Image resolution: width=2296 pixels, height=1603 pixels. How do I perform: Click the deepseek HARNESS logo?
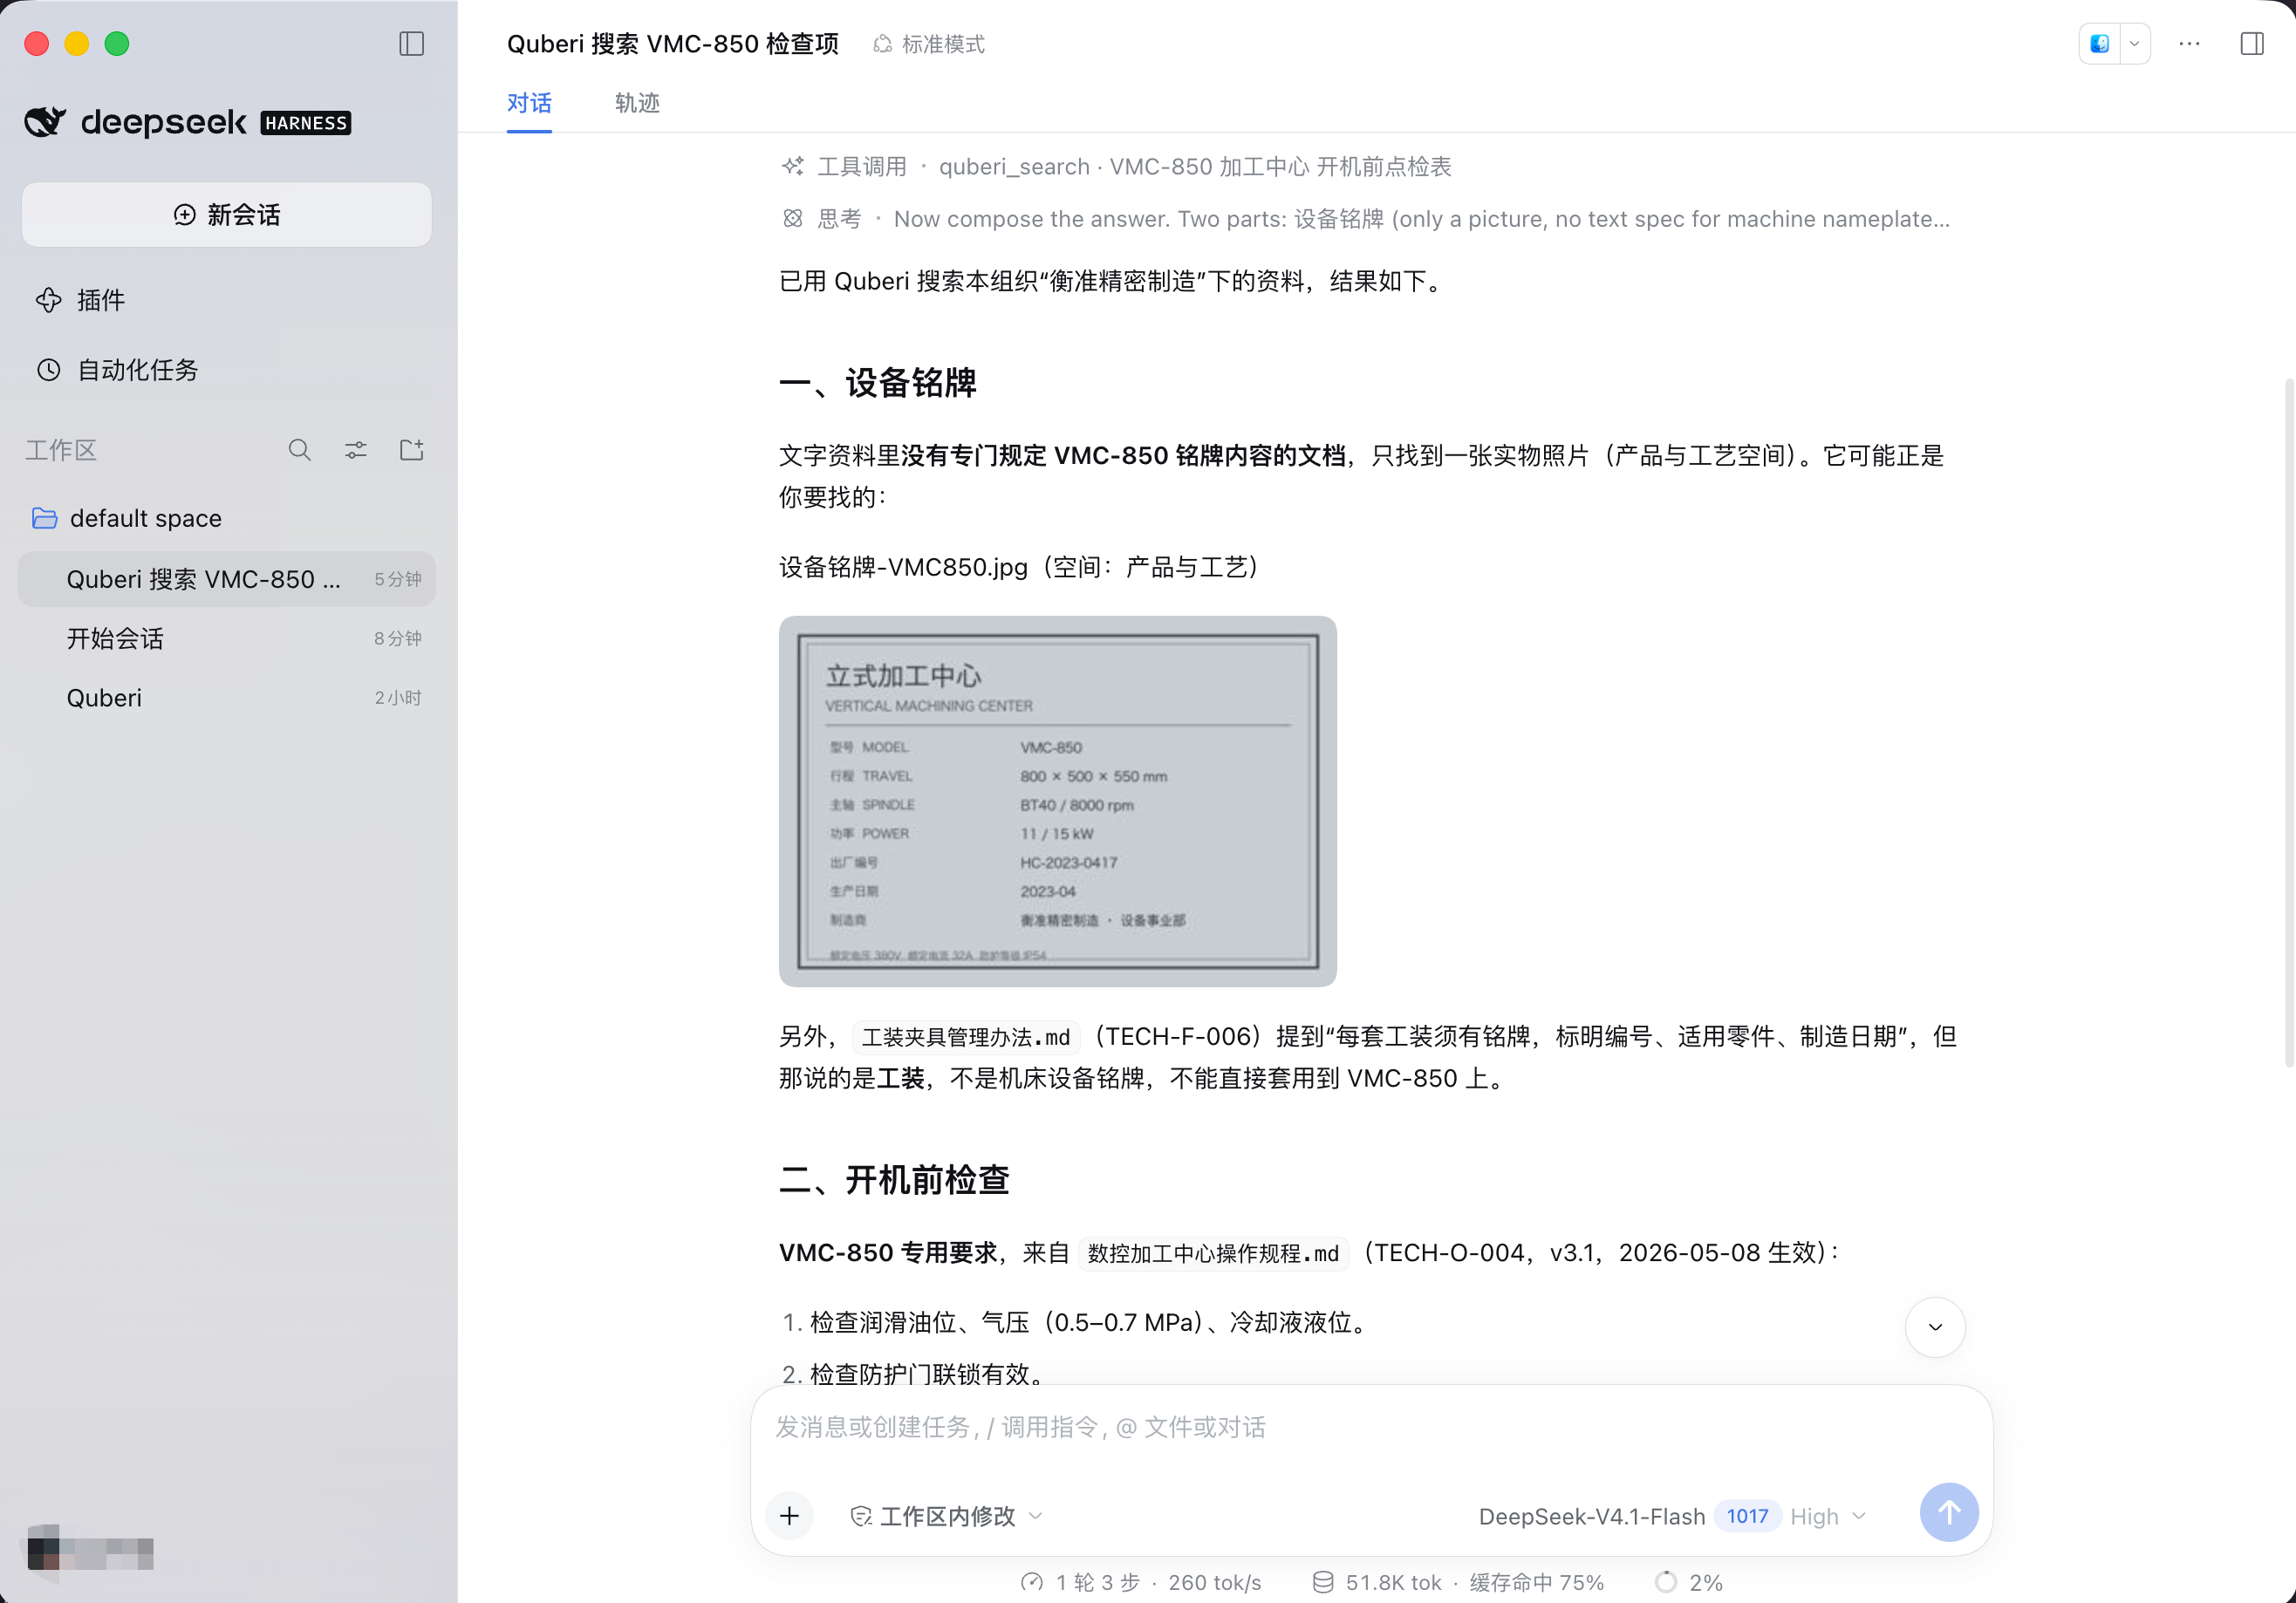tap(188, 122)
